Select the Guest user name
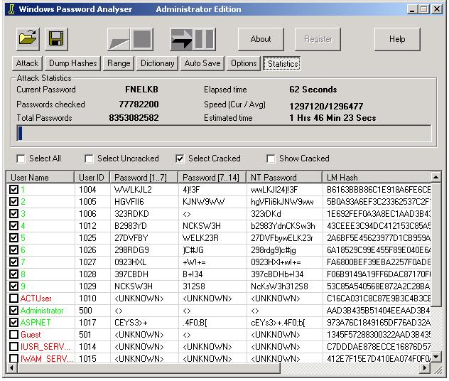The width and height of the screenshot is (449, 381). pos(31,335)
